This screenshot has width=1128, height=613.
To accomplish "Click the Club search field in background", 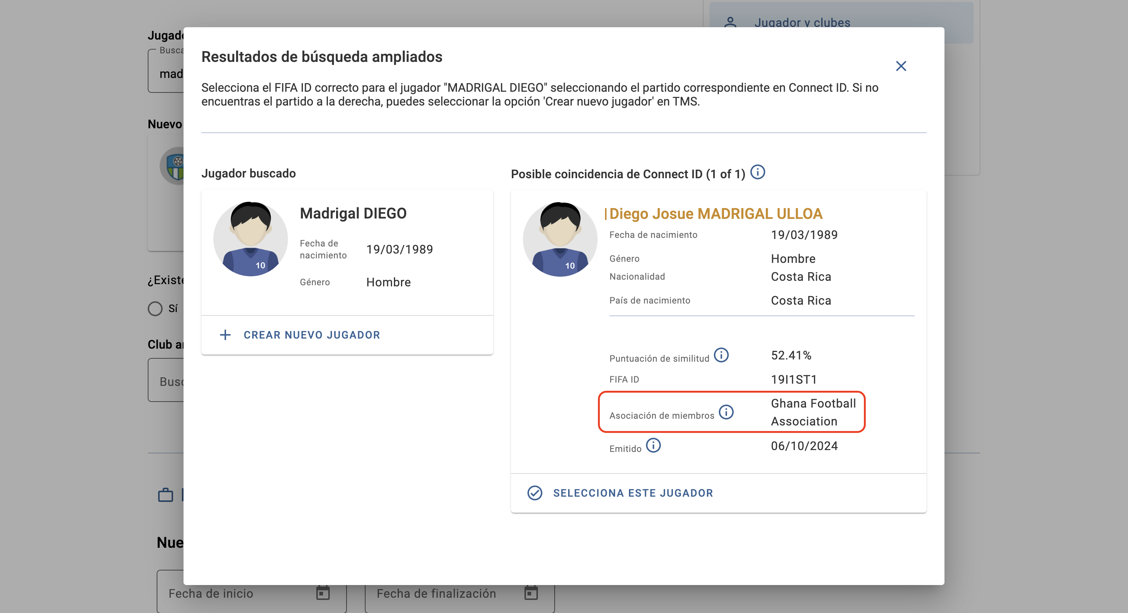I will pos(166,380).
